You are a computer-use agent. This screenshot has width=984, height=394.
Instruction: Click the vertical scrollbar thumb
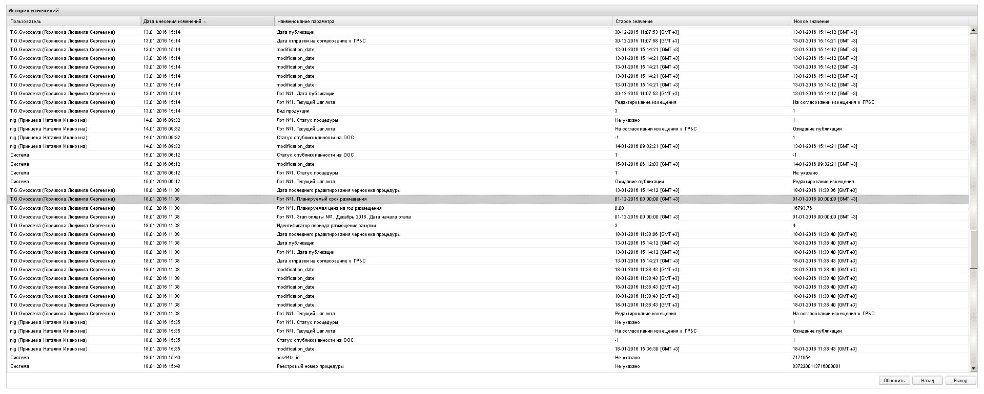(x=973, y=250)
